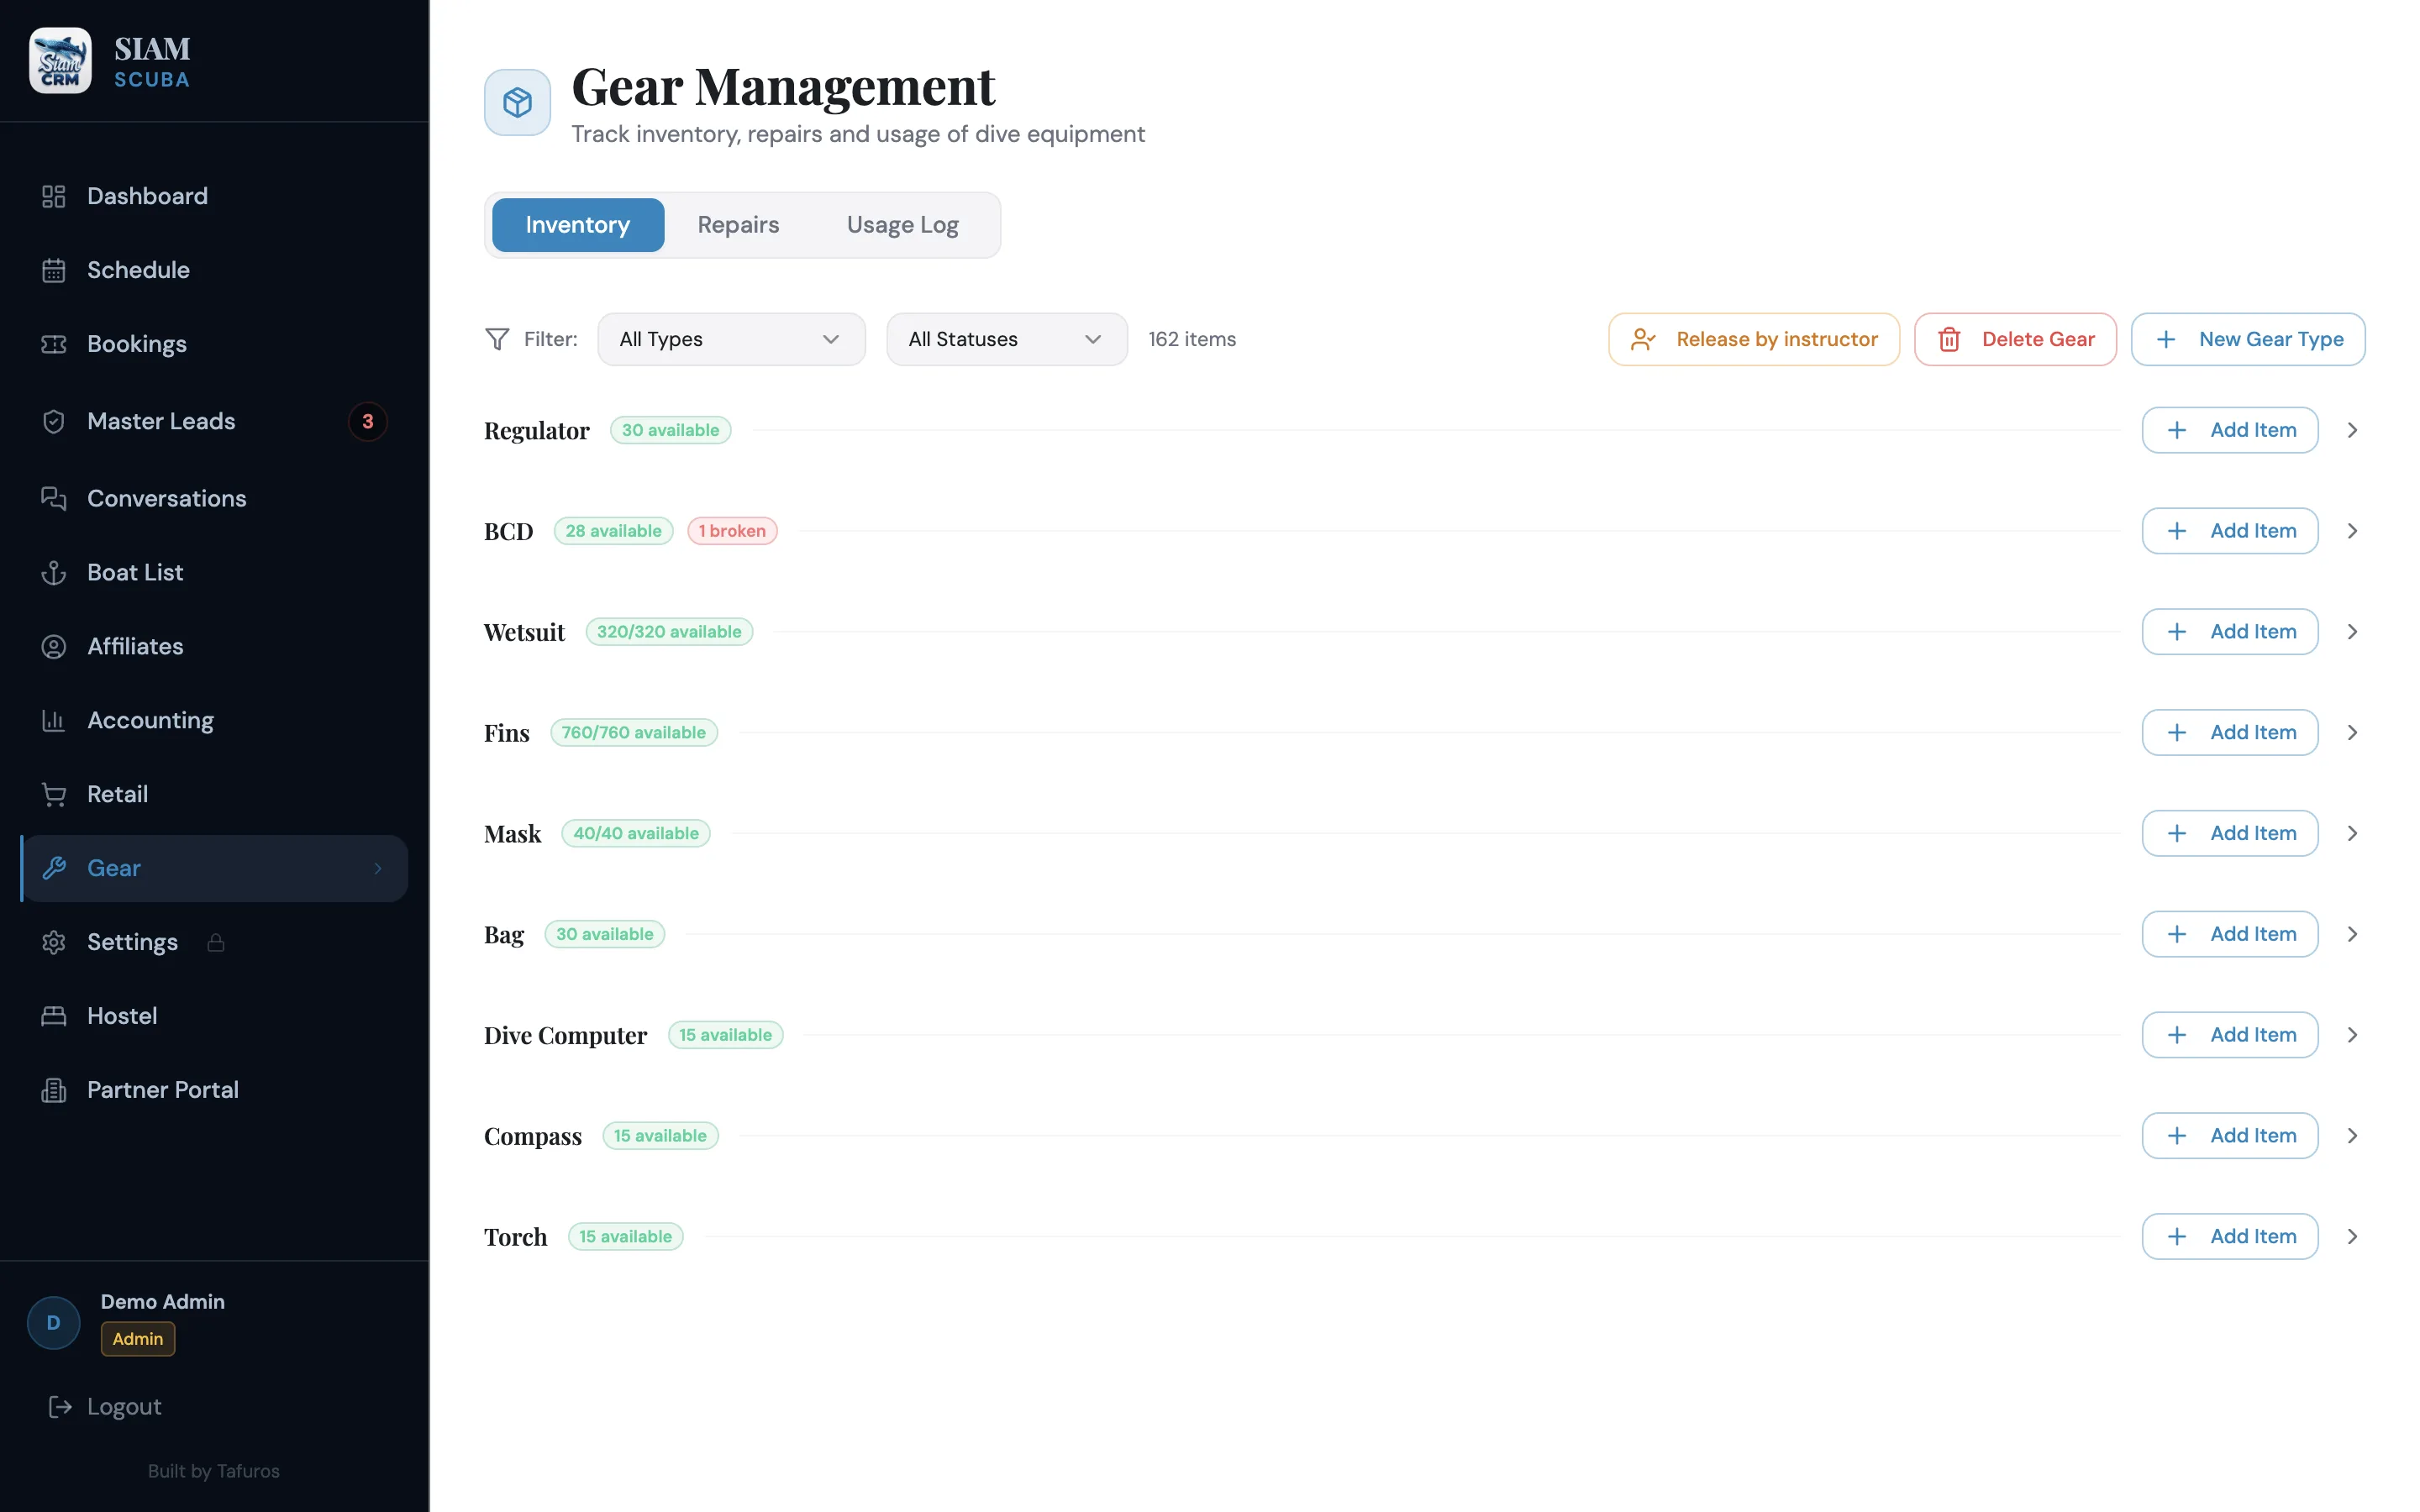Click the Gear Management box icon
This screenshot has height=1512, width=2420.
517,102
